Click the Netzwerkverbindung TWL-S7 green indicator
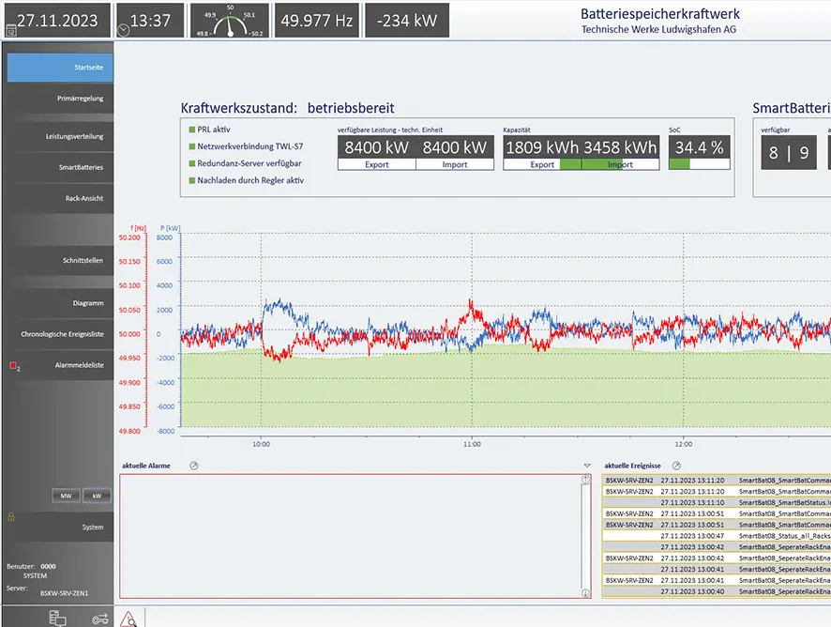 (192, 146)
